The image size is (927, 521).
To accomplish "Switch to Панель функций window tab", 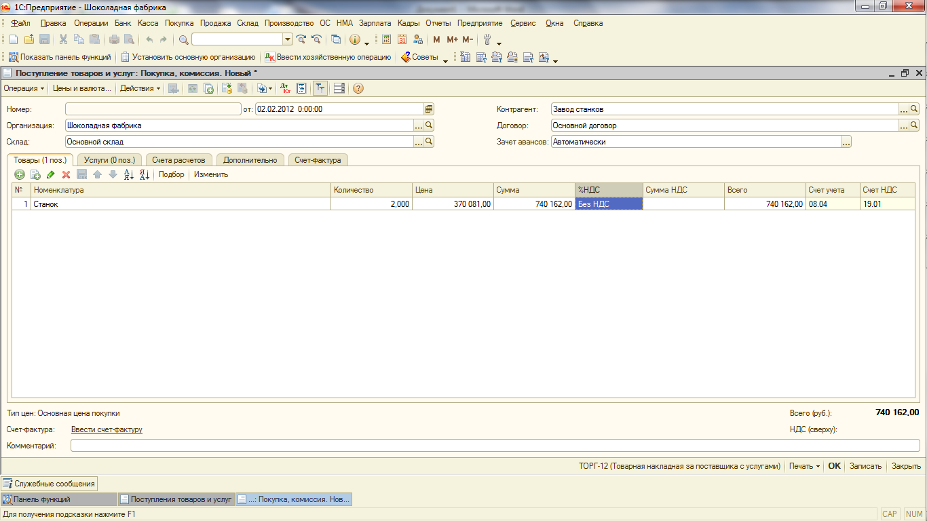I will (x=59, y=499).
